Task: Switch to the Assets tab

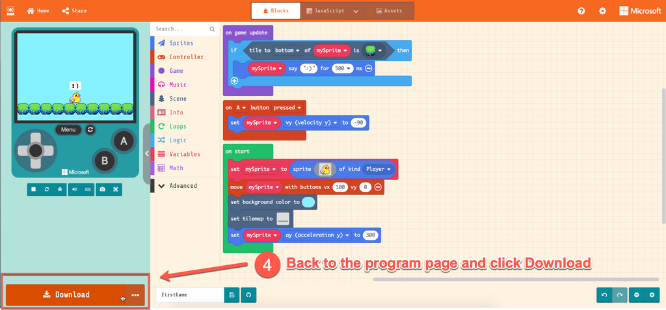Action: (388, 11)
